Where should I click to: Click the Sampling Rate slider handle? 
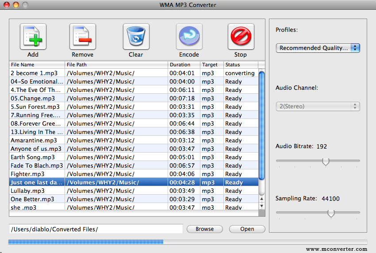tap(330, 214)
